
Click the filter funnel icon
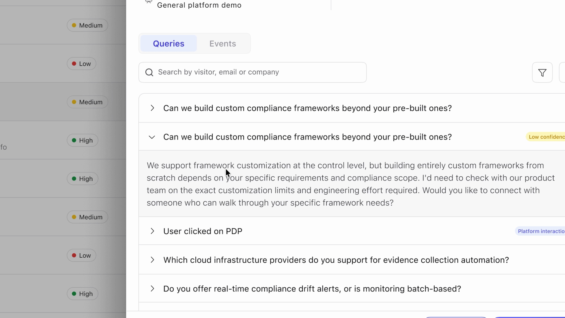point(542,72)
